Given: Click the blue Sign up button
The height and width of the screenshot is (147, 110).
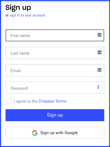Looking at the screenshot, I should [x=55, y=115].
